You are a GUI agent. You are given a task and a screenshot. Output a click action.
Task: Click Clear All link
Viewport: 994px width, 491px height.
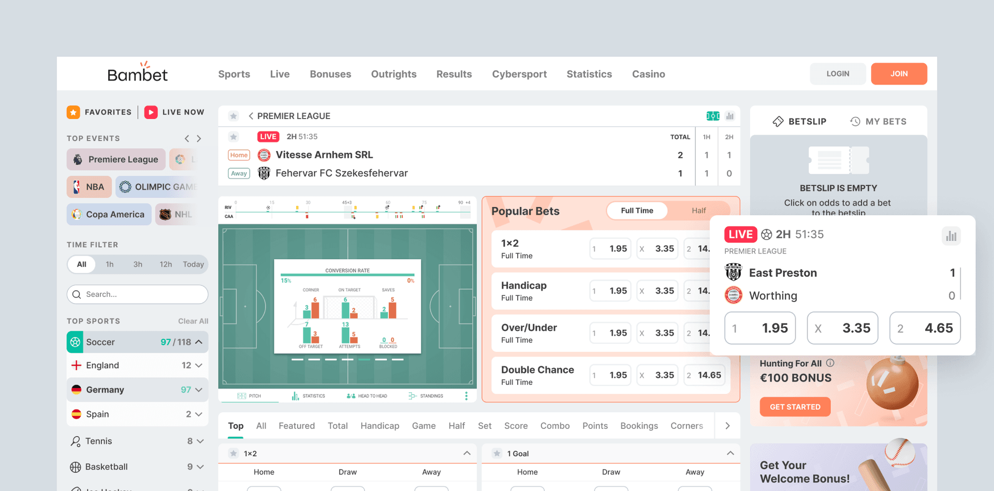click(193, 321)
